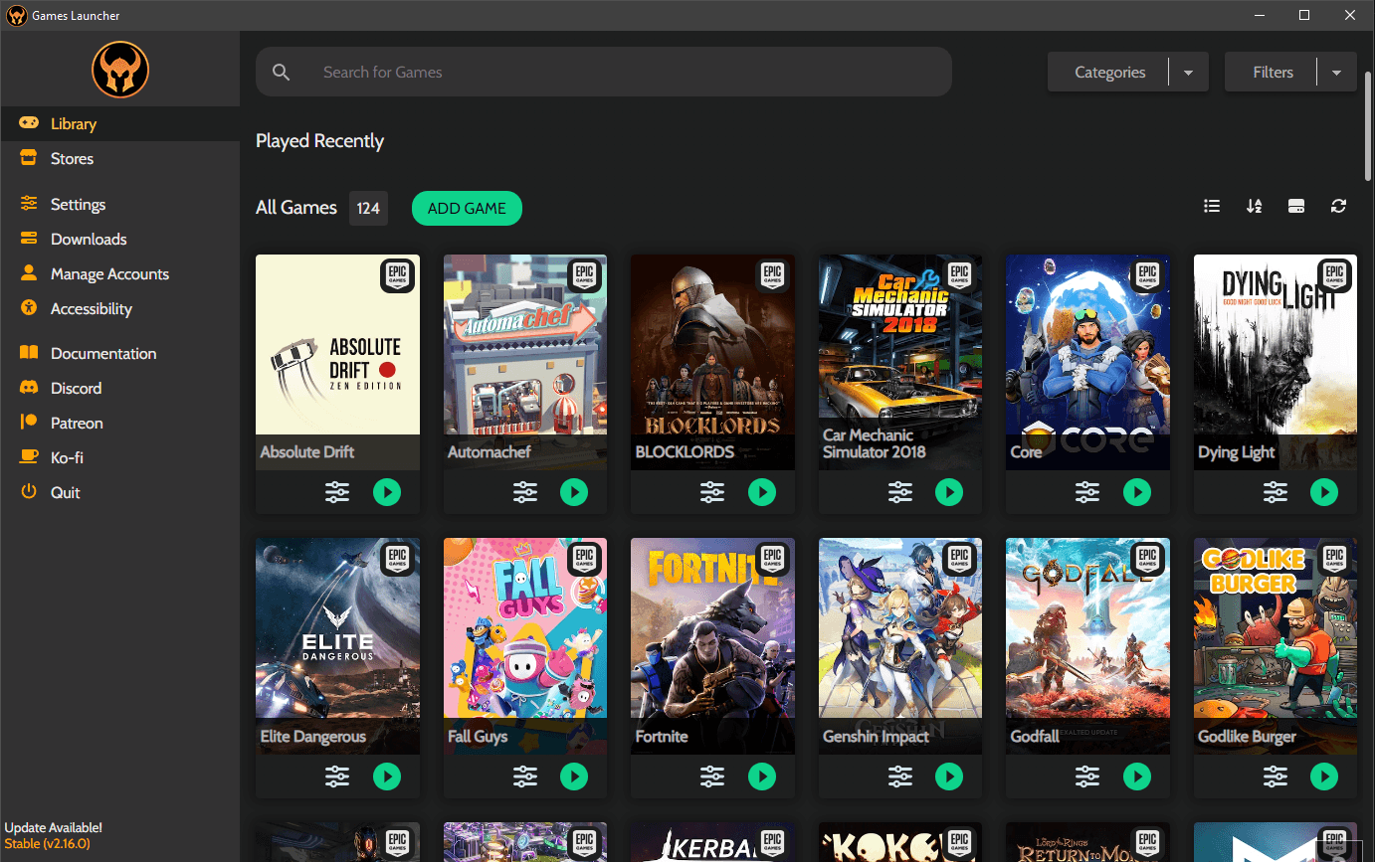Open Car Mechanic Simulator 2018 settings
1375x862 pixels.
tap(900, 492)
